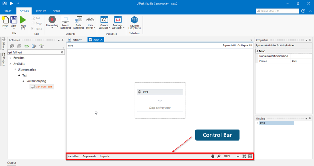The image size is (314, 166).
Task: Switch to the extract* document tab
Action: [x=77, y=40]
